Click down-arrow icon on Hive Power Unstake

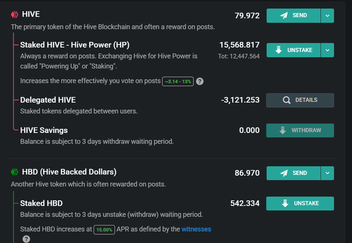click(x=278, y=50)
